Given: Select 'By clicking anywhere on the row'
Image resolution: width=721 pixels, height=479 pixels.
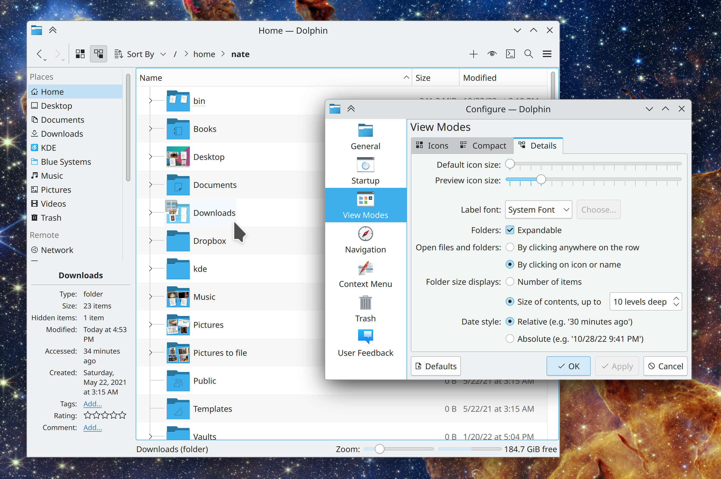Looking at the screenshot, I should [x=509, y=247].
